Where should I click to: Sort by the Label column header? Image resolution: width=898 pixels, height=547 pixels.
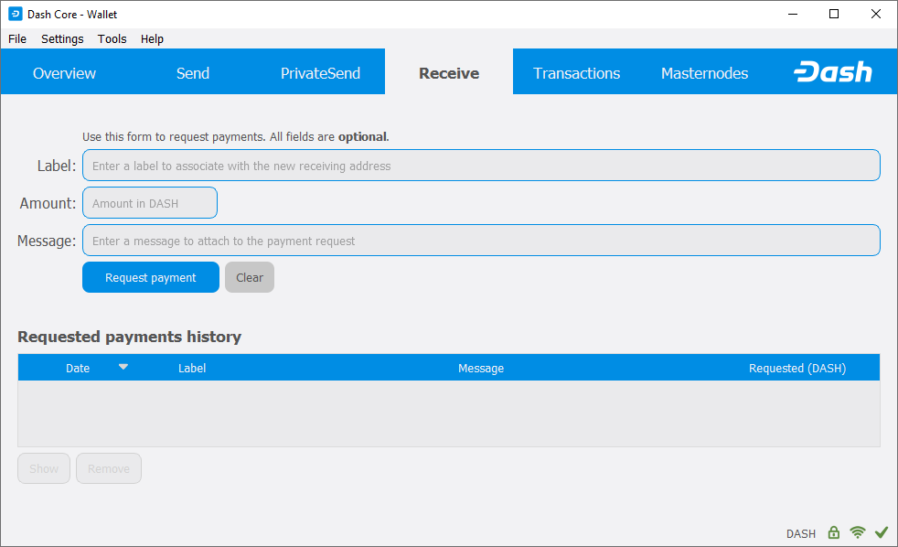click(192, 368)
